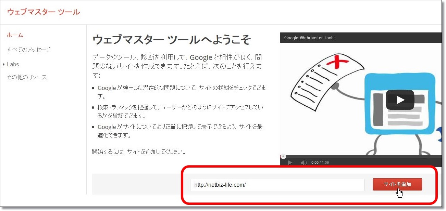Open the Labs sidebar item
The width and height of the screenshot is (446, 211).
click(13, 64)
